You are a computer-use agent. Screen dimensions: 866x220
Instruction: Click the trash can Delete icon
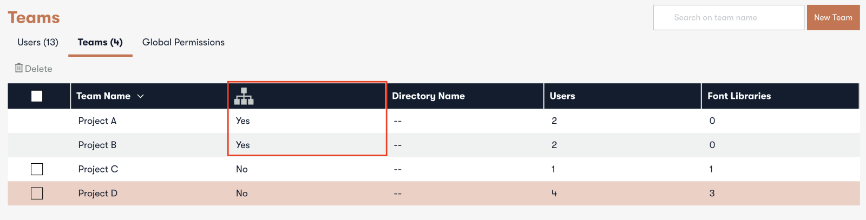click(19, 68)
